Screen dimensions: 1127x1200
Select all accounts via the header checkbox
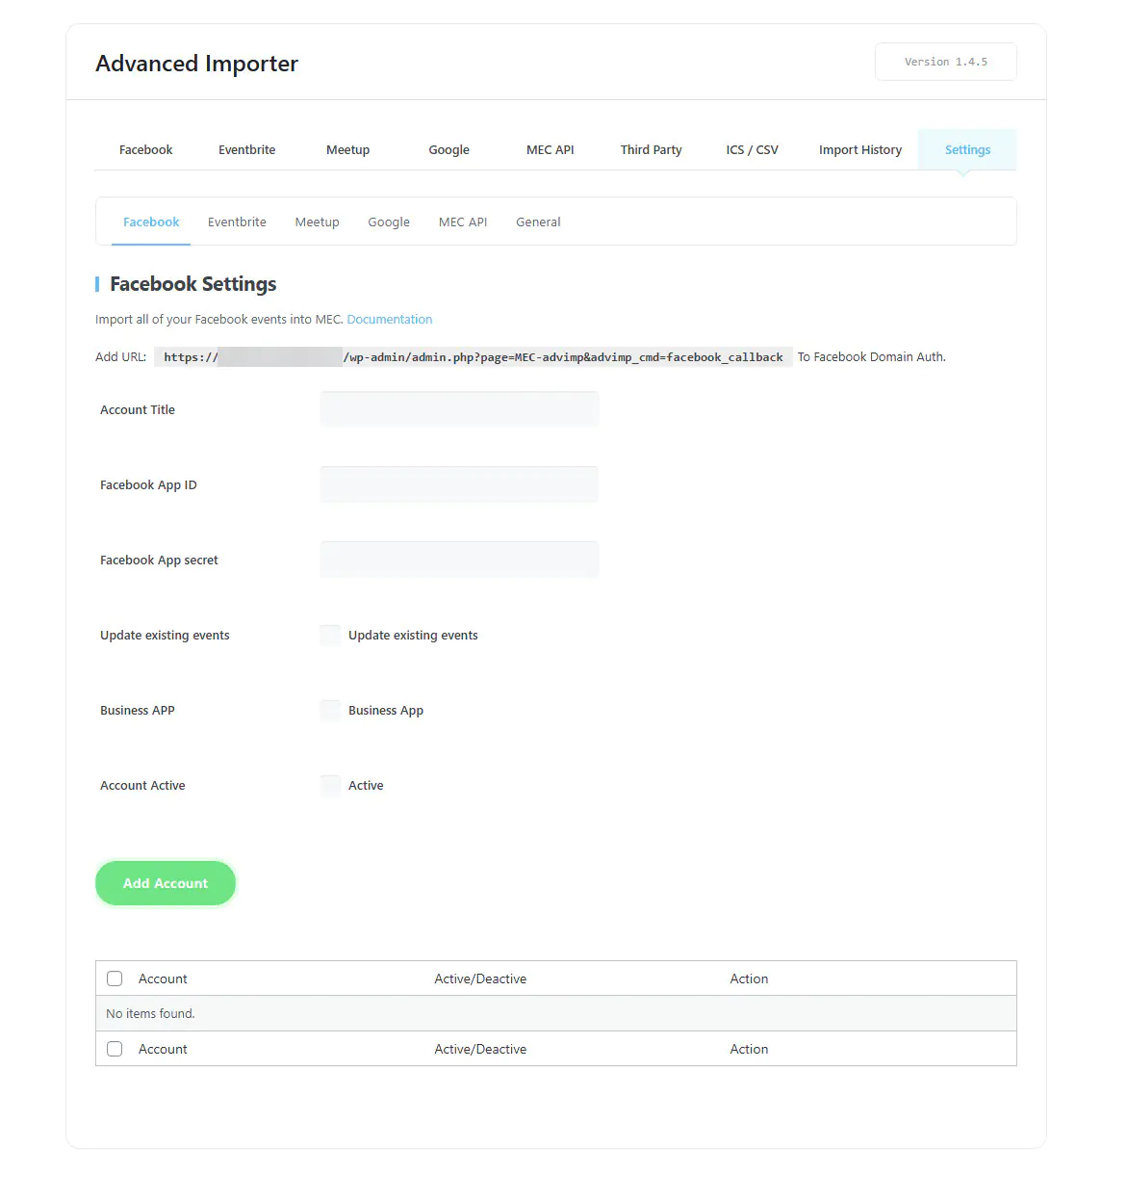pyautogui.click(x=115, y=978)
